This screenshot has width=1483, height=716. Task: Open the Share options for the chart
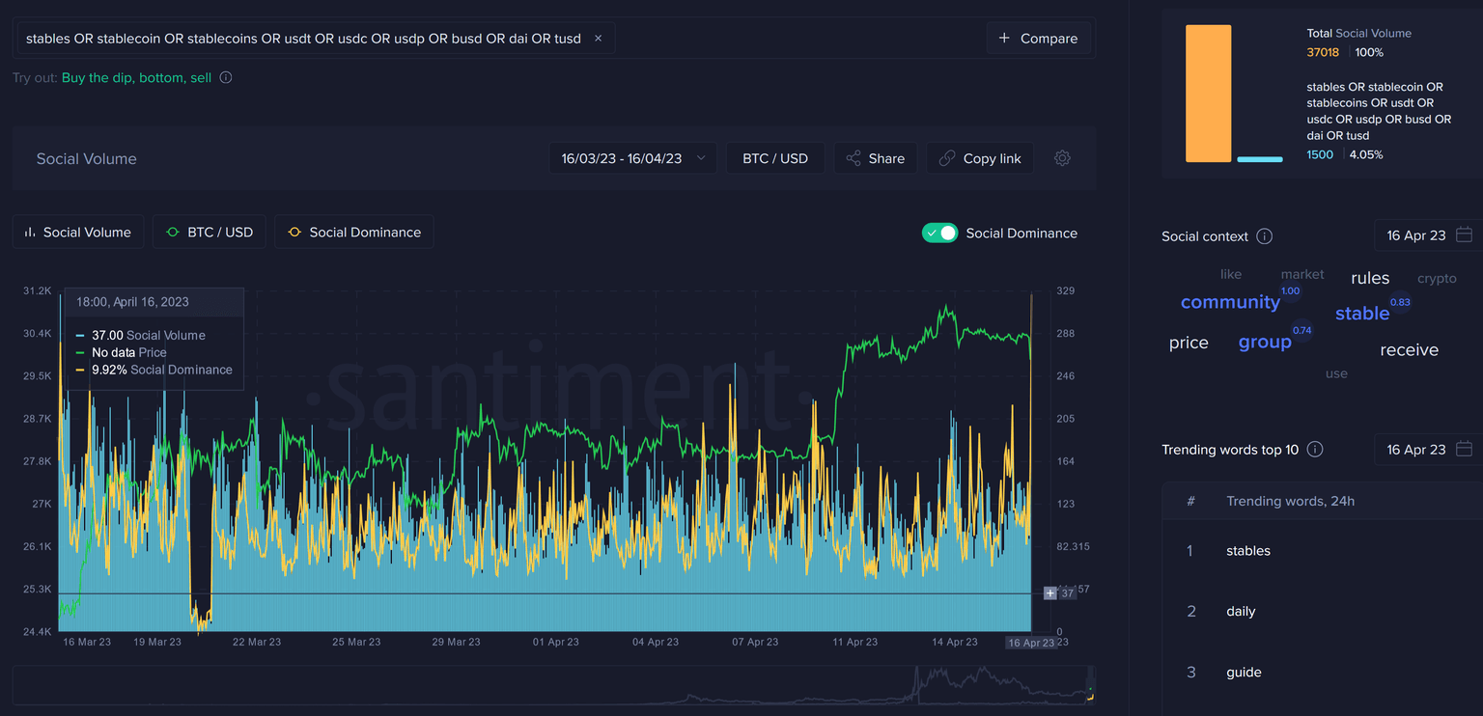point(875,157)
